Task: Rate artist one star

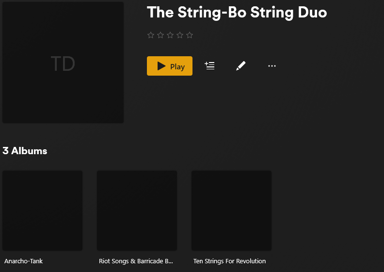Action: 151,35
